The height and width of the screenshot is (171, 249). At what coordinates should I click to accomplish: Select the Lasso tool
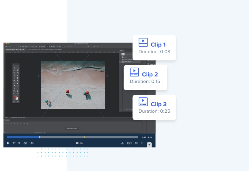tap(14, 70)
